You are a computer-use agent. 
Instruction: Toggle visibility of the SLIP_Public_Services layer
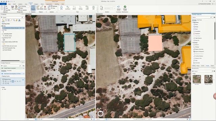[3, 46]
